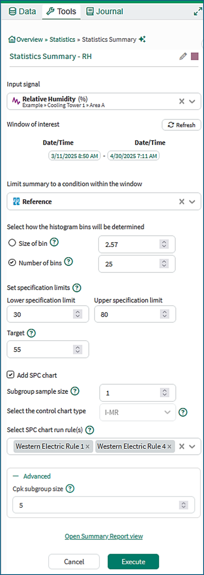Clear all selected SPC run rules
204x575 pixels.
point(181,446)
